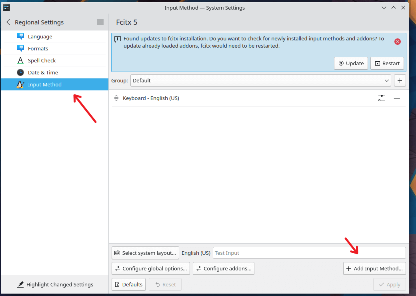This screenshot has height=296, width=416.
Task: Click the info icon in update banner
Action: pos(118,39)
